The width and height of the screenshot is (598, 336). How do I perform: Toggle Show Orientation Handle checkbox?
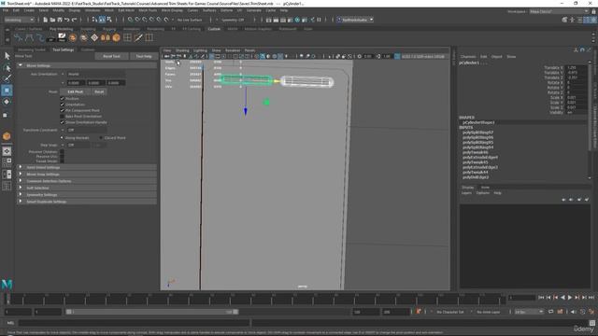[63, 122]
